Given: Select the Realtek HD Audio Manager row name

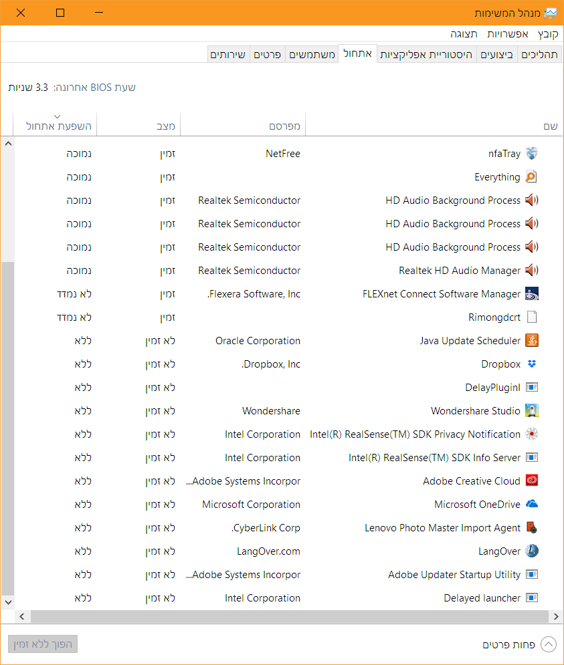Looking at the screenshot, I should click(460, 270).
